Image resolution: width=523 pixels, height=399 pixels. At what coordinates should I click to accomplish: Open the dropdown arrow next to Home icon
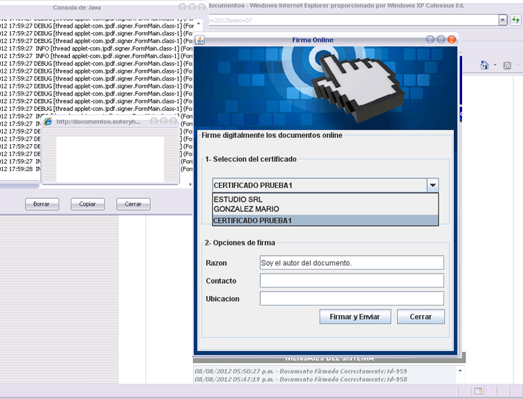[x=495, y=65]
